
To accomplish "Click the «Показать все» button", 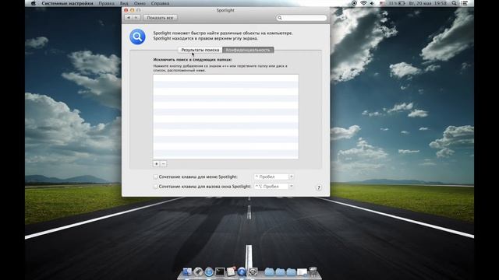I will click(x=160, y=18).
